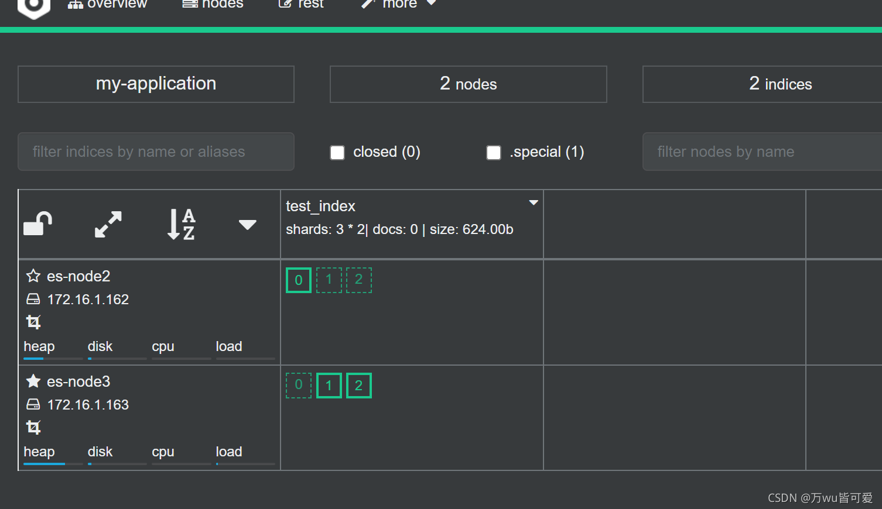Screen dimensions: 882x509
Task: Click the star icon for es-node2
Action: pos(33,276)
